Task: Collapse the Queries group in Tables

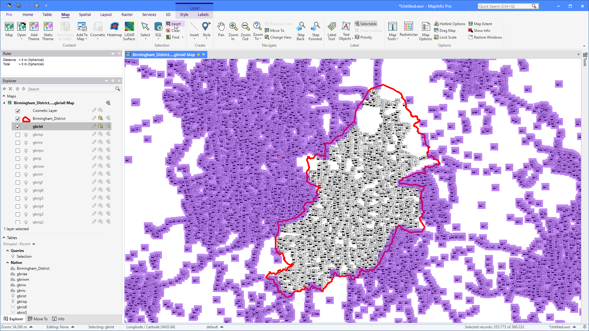Action: point(8,250)
